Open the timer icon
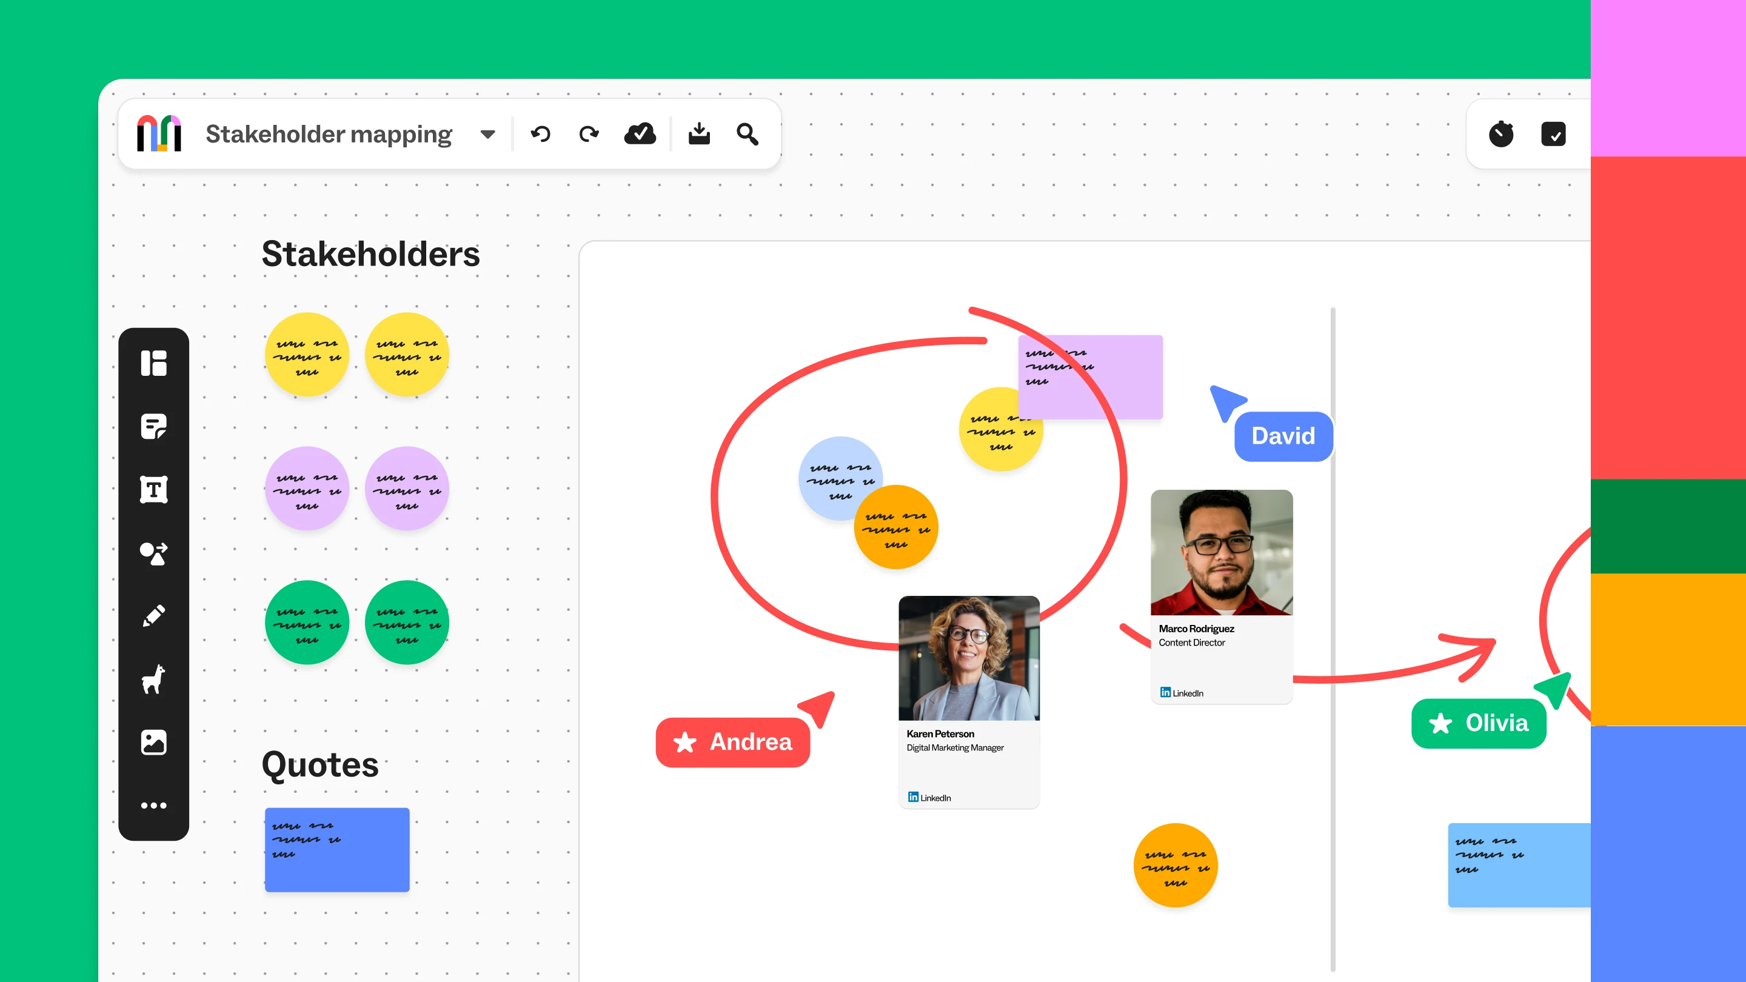This screenshot has width=1746, height=982. pyautogui.click(x=1500, y=133)
